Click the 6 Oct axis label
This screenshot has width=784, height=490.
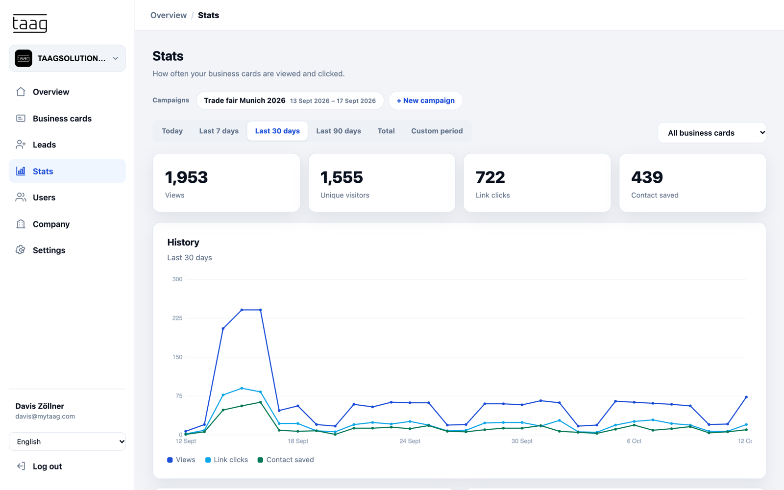tap(634, 441)
